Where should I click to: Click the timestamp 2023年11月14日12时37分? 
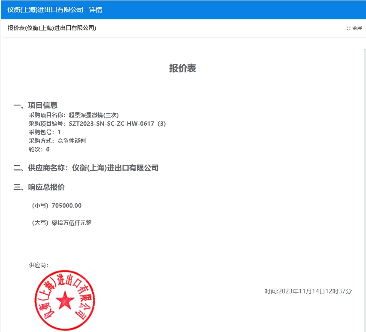pyautogui.click(x=315, y=291)
